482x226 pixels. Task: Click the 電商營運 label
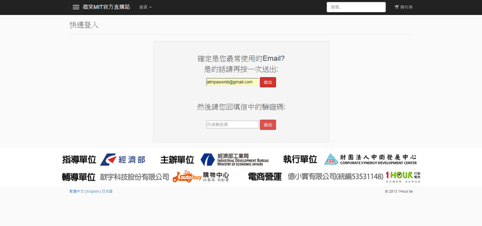click(264, 177)
